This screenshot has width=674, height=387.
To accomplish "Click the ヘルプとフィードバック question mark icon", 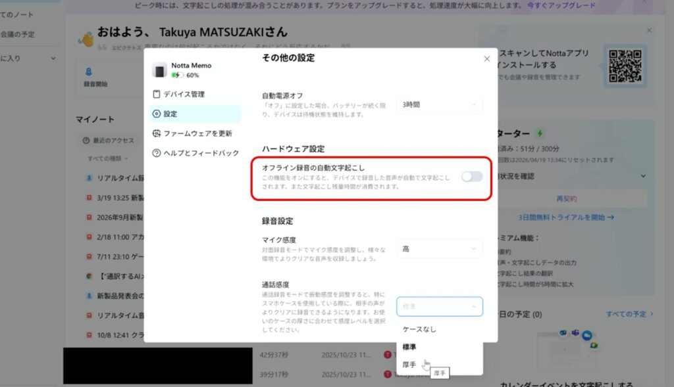I will tap(157, 153).
